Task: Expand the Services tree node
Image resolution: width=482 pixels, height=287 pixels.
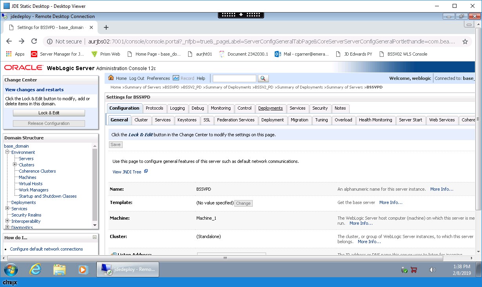Action: [7, 209]
